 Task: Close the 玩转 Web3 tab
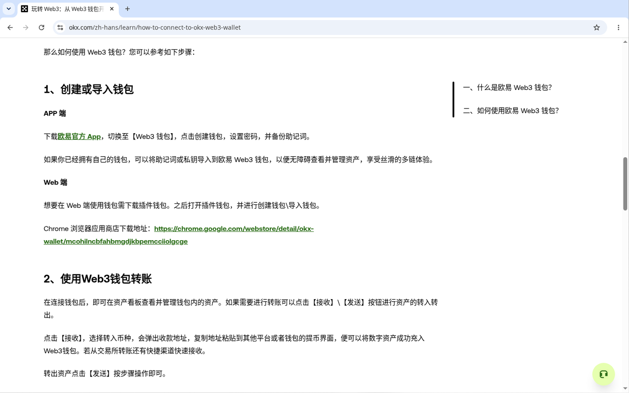[112, 9]
